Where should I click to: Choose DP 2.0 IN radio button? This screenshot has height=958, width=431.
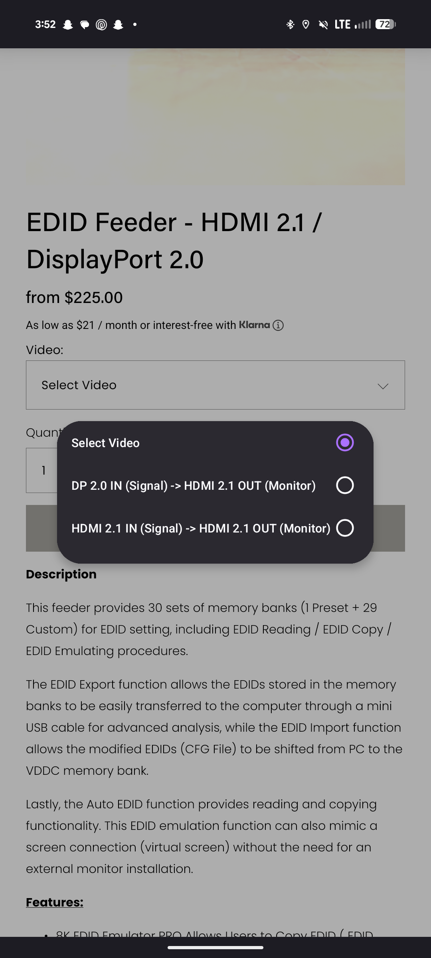345,485
